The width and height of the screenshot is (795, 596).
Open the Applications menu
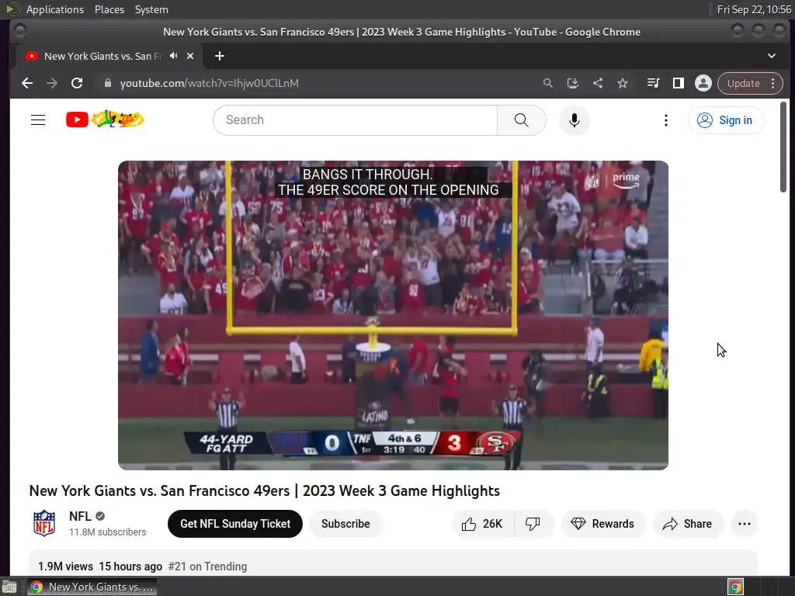[x=55, y=9]
